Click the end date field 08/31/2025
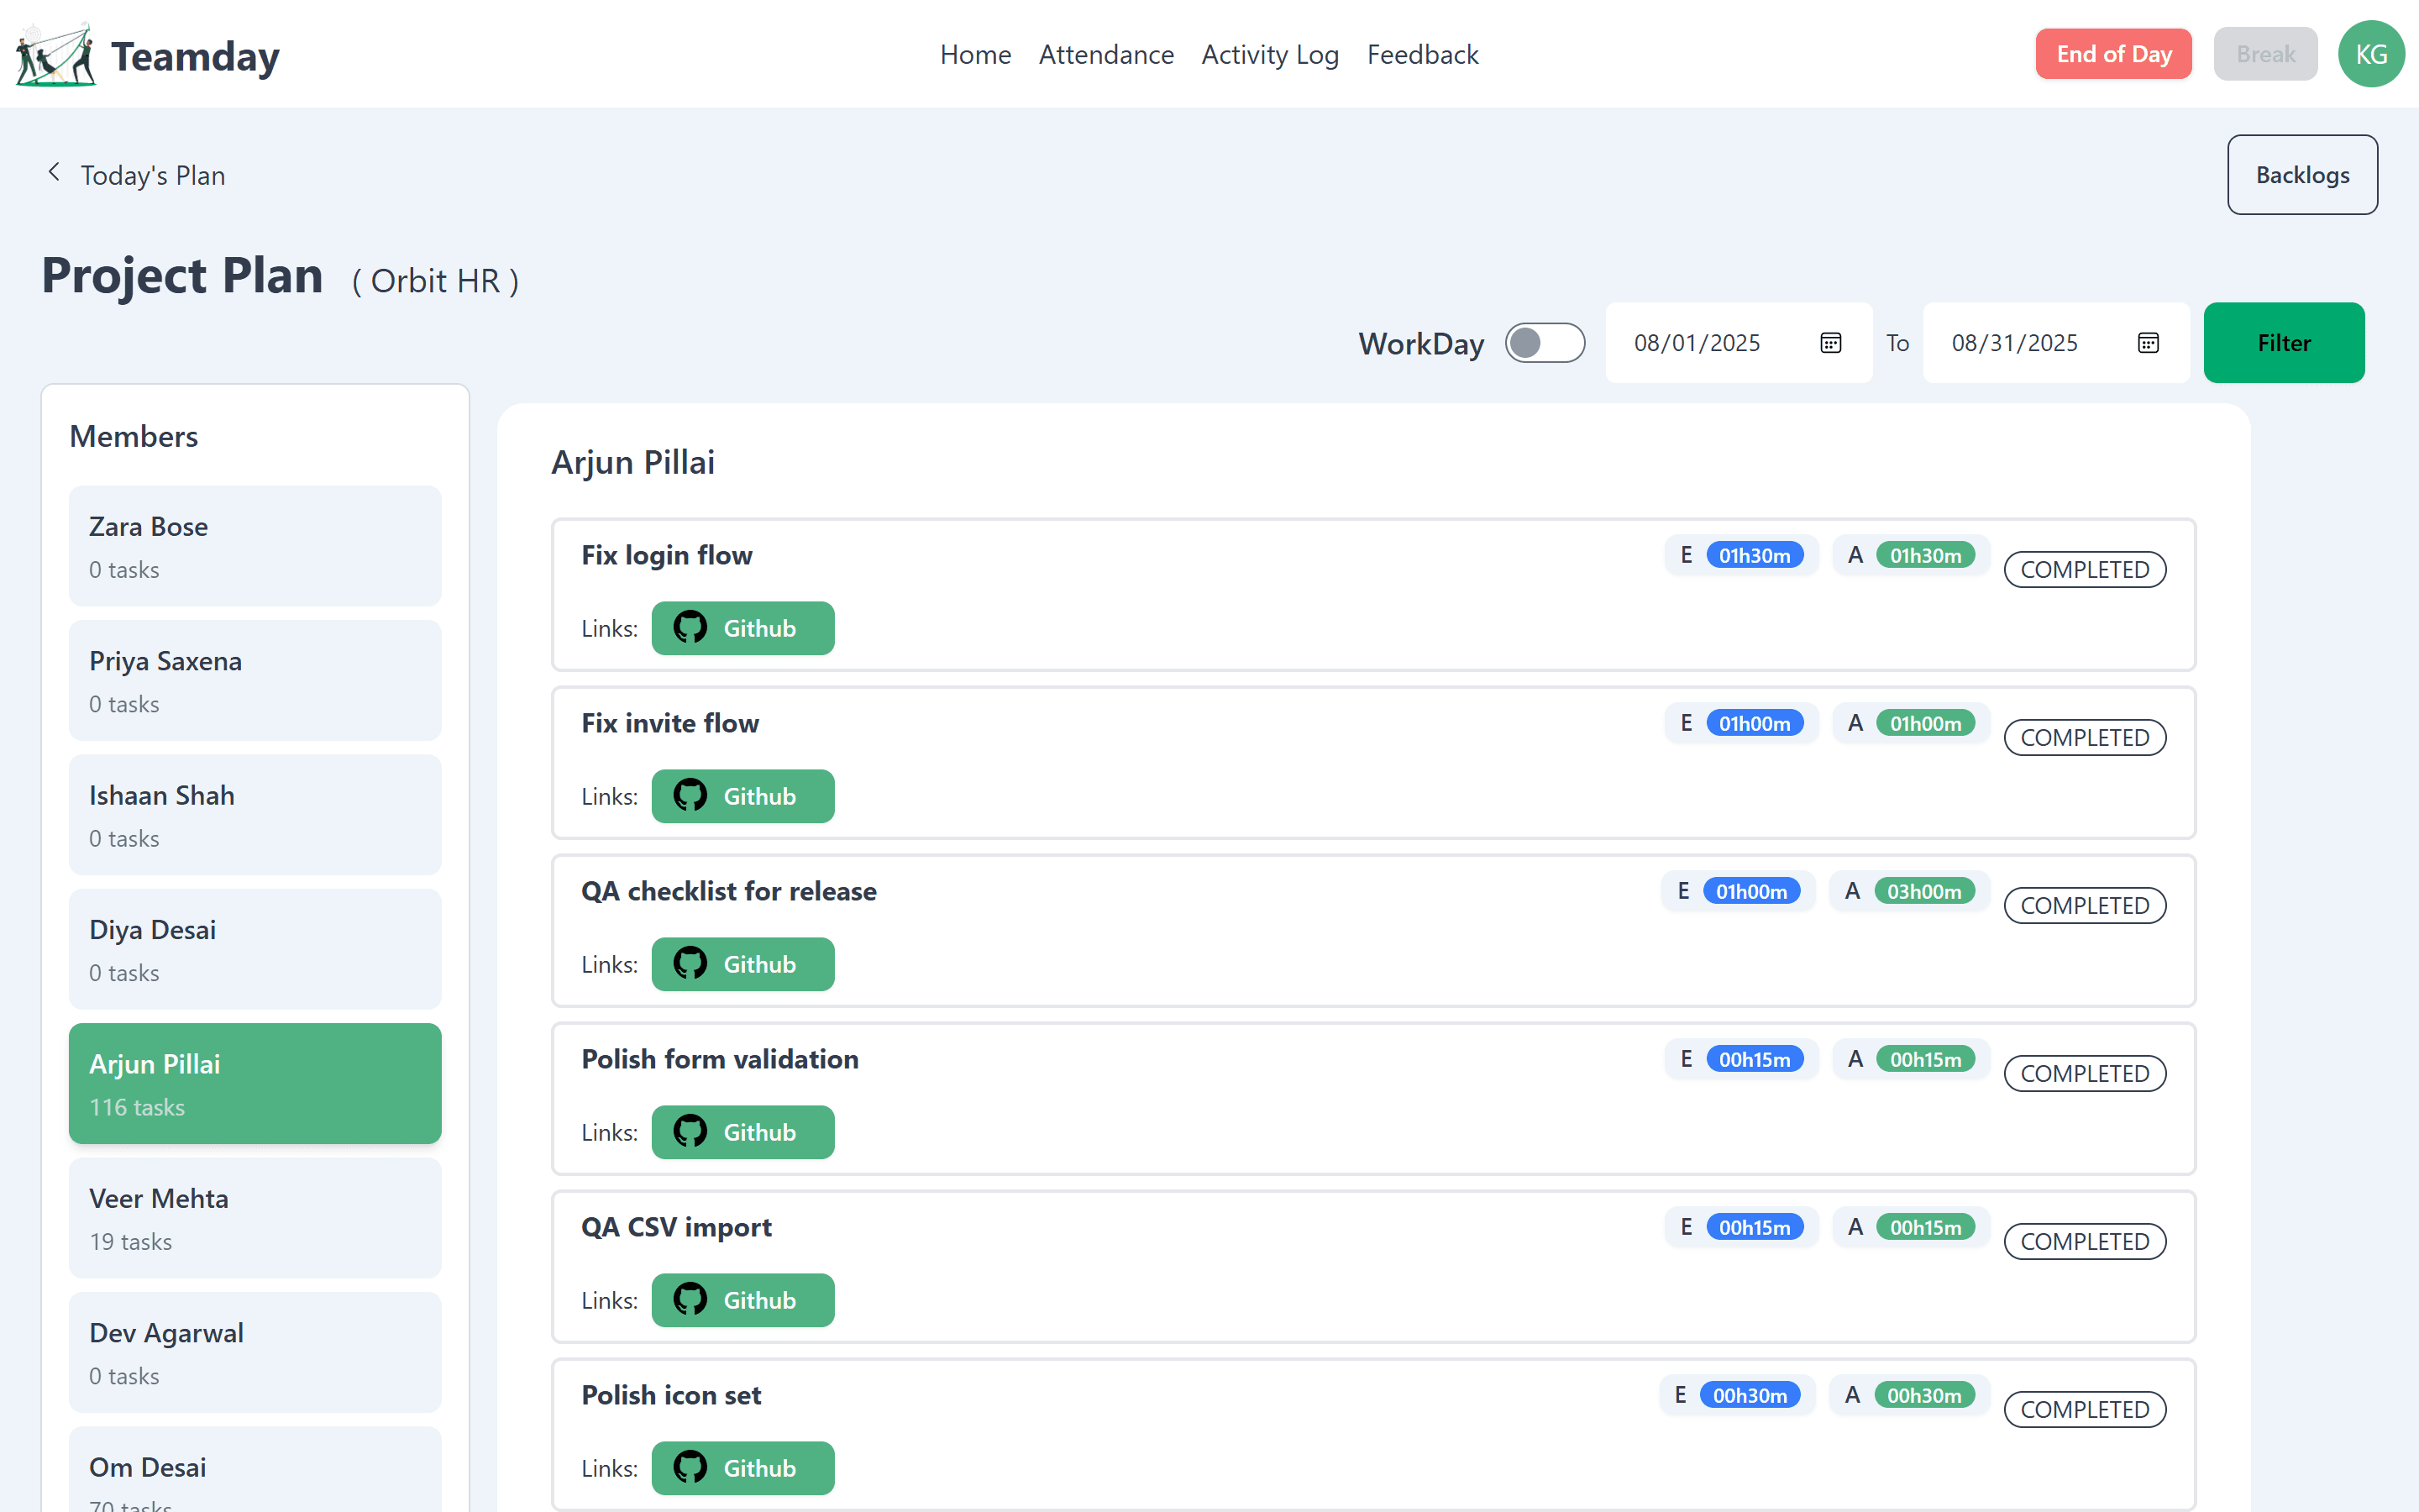The image size is (2419, 1512). tap(2056, 343)
